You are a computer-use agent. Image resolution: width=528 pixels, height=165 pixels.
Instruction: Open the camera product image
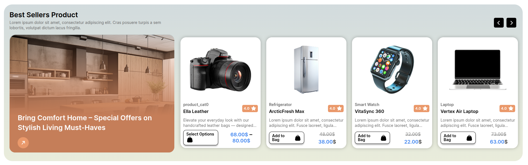220,70
